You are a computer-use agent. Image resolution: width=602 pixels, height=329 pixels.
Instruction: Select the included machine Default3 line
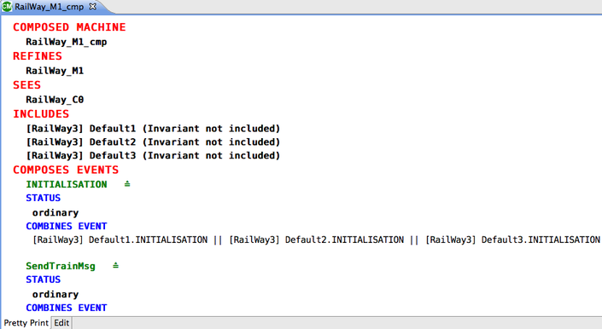(153, 155)
